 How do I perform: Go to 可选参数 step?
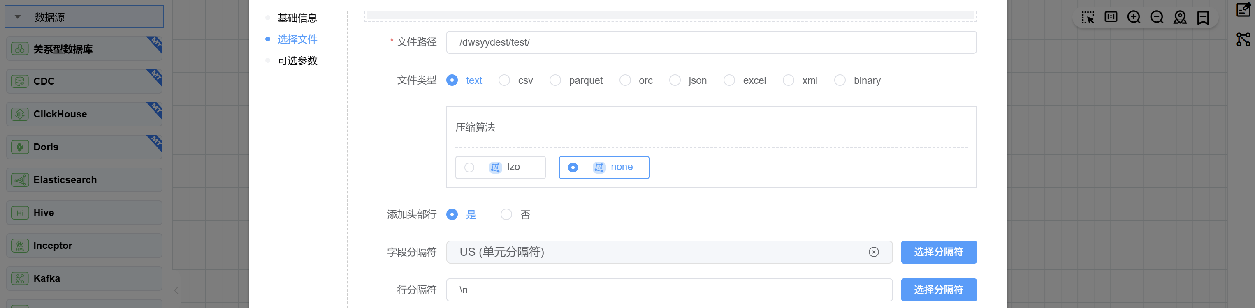click(x=297, y=61)
